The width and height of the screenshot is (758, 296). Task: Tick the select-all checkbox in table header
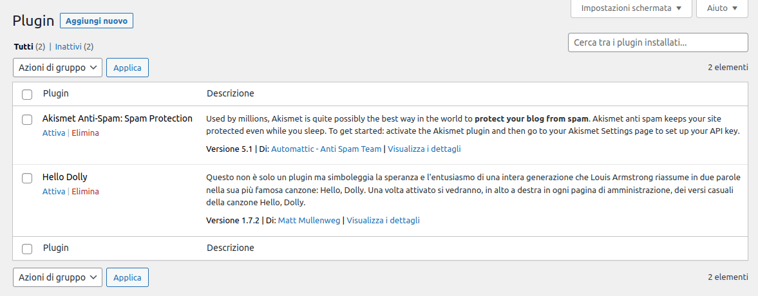(x=27, y=95)
